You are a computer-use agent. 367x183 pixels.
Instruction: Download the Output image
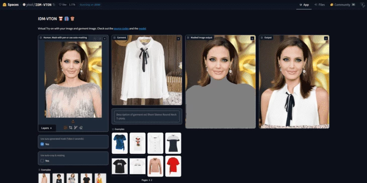(x=326, y=38)
